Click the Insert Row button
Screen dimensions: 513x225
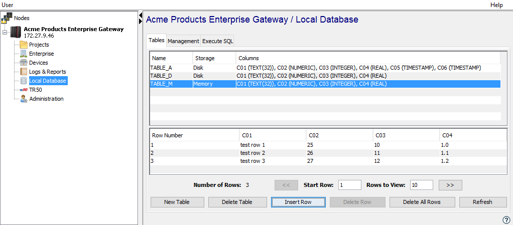tap(298, 202)
